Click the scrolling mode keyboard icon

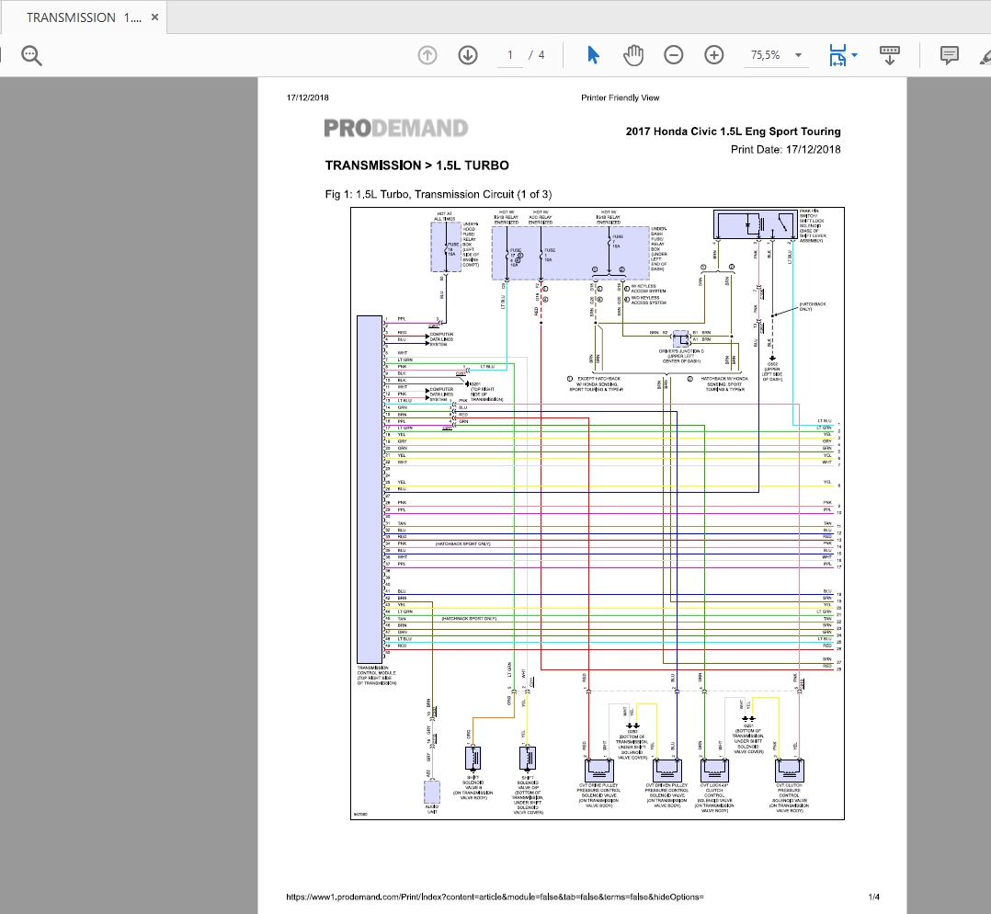point(890,55)
